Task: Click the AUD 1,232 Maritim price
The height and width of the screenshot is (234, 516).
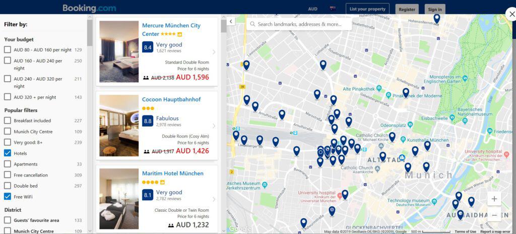Action: [x=192, y=225]
